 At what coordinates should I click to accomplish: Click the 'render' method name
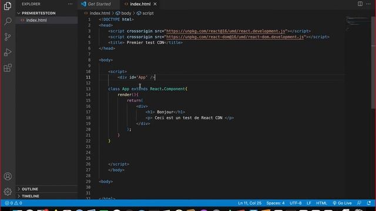click(x=125, y=95)
